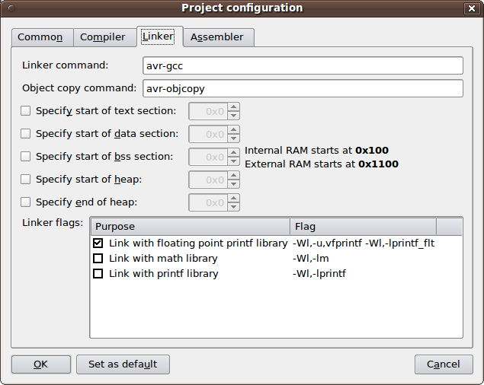
Task: Click the Set as default button
Action: tap(123, 364)
